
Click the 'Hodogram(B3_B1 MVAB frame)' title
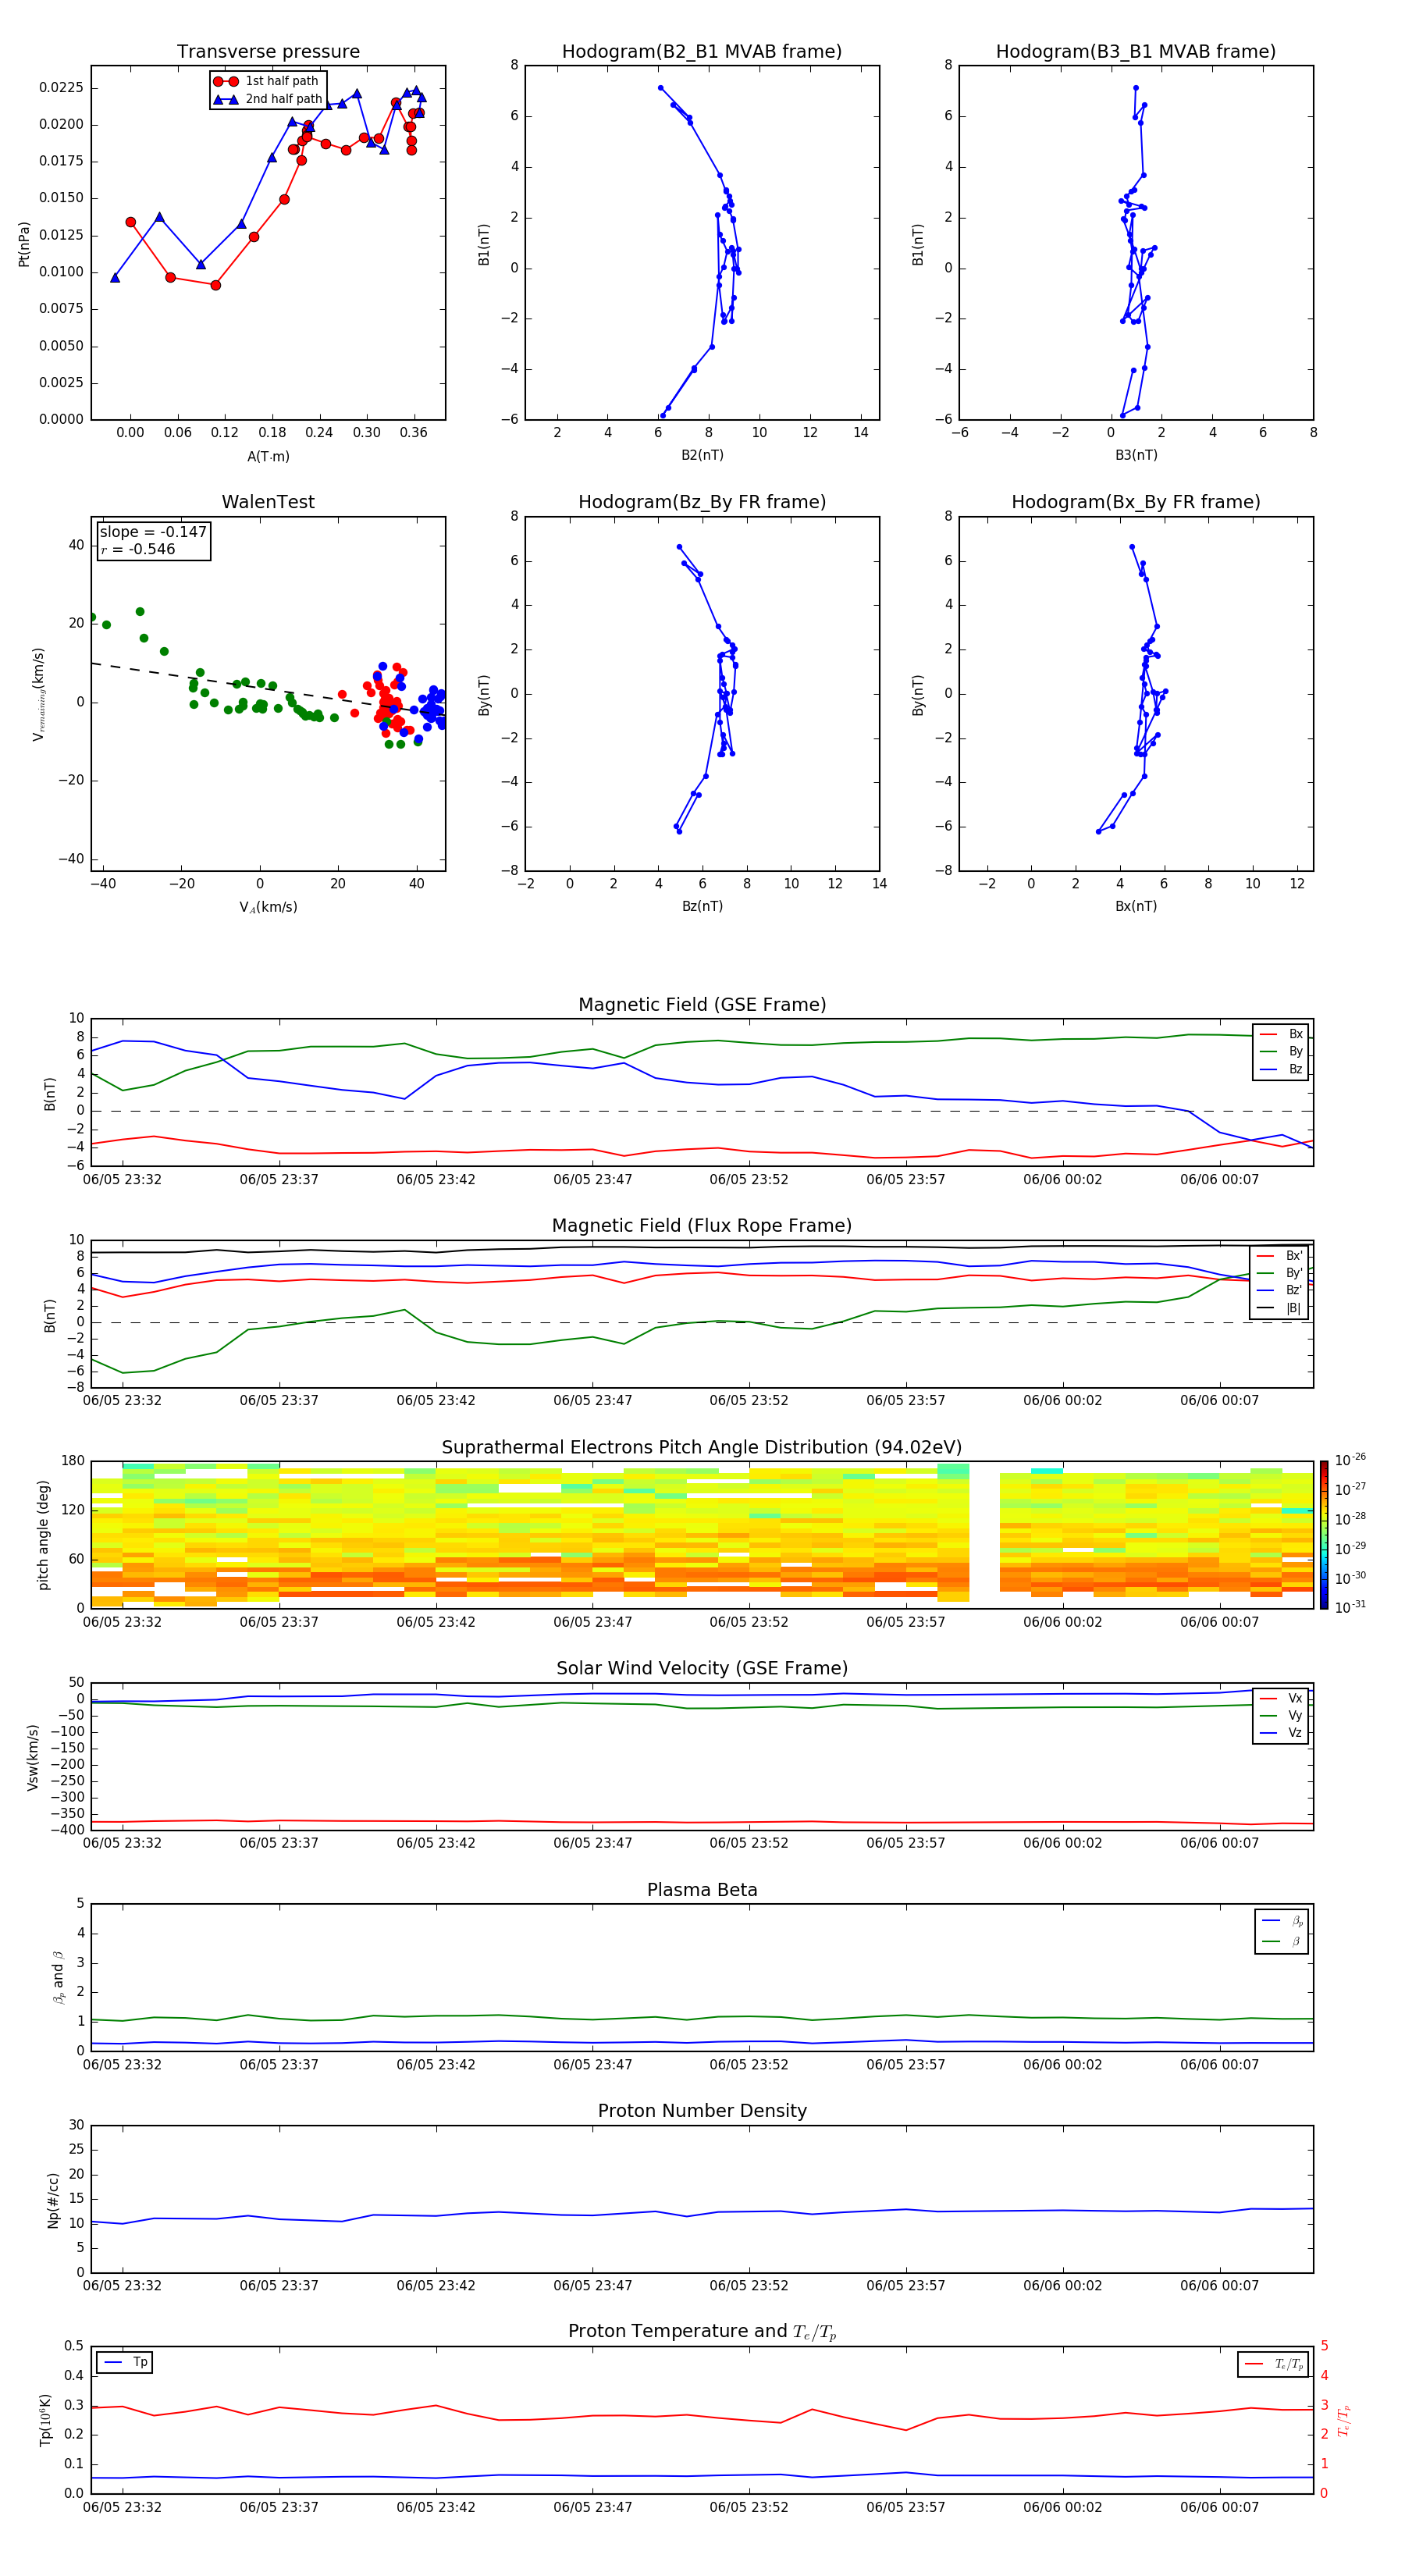pos(1135,52)
